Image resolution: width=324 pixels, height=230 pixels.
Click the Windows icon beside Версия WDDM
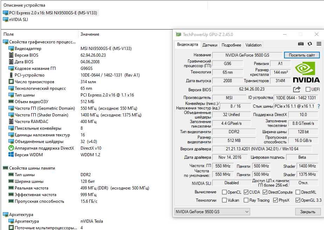pyautogui.click(x=11, y=155)
